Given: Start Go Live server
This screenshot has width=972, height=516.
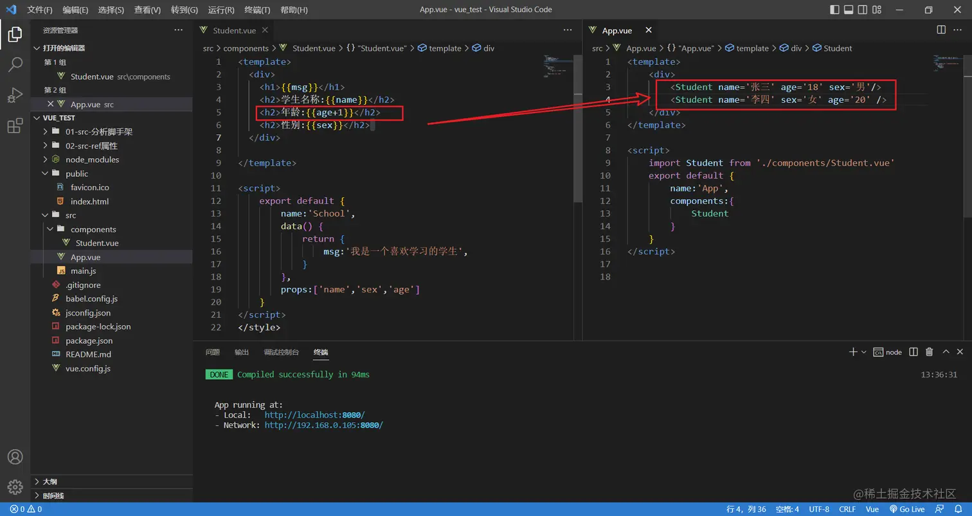Looking at the screenshot, I should point(906,509).
